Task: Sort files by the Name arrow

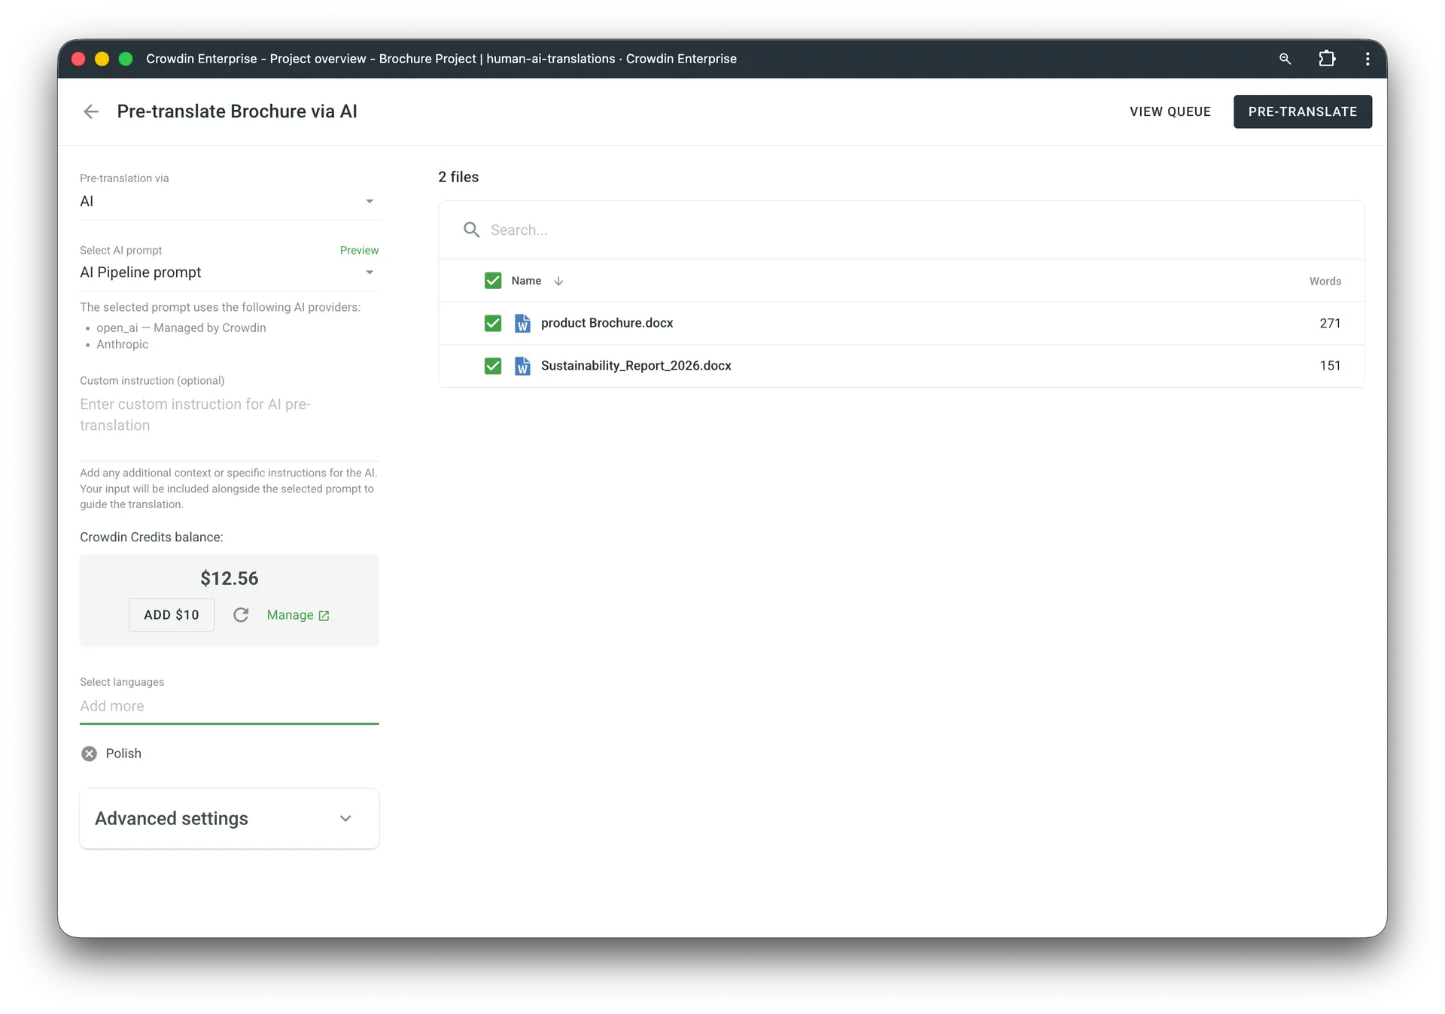Action: 558,281
